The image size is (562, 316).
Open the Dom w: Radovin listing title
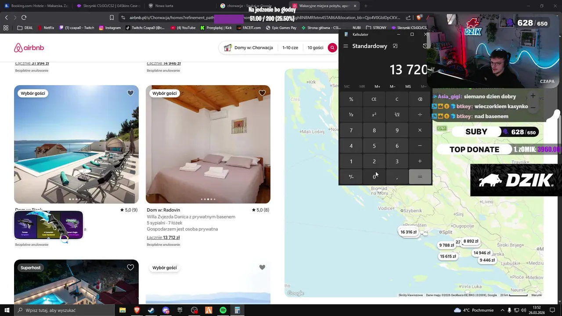click(163, 210)
